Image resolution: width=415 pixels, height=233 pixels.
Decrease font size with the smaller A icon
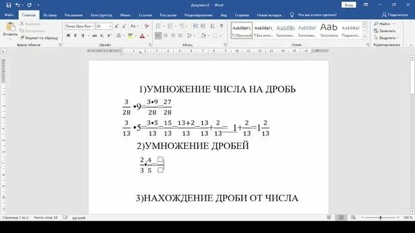(x=124, y=26)
